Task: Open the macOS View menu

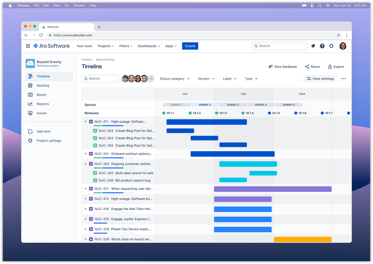Action: coord(57,6)
